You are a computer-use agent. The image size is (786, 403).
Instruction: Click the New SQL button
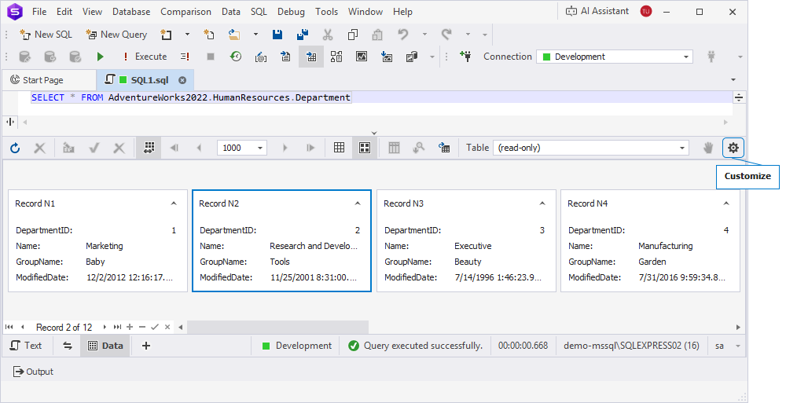coord(46,35)
